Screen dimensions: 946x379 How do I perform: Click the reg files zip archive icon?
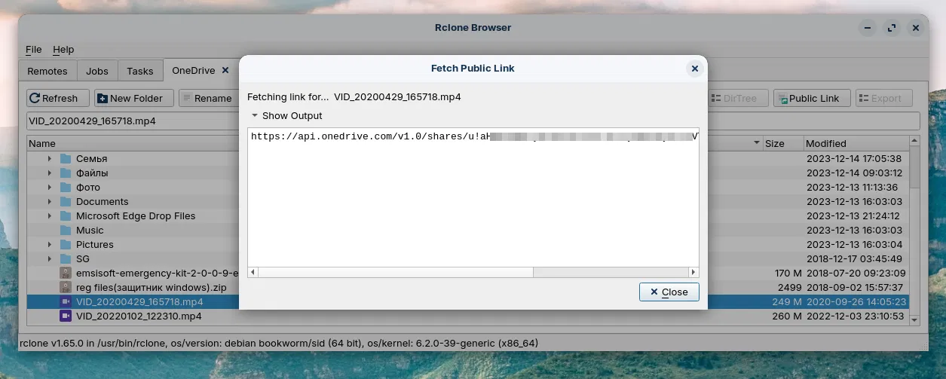pos(66,288)
